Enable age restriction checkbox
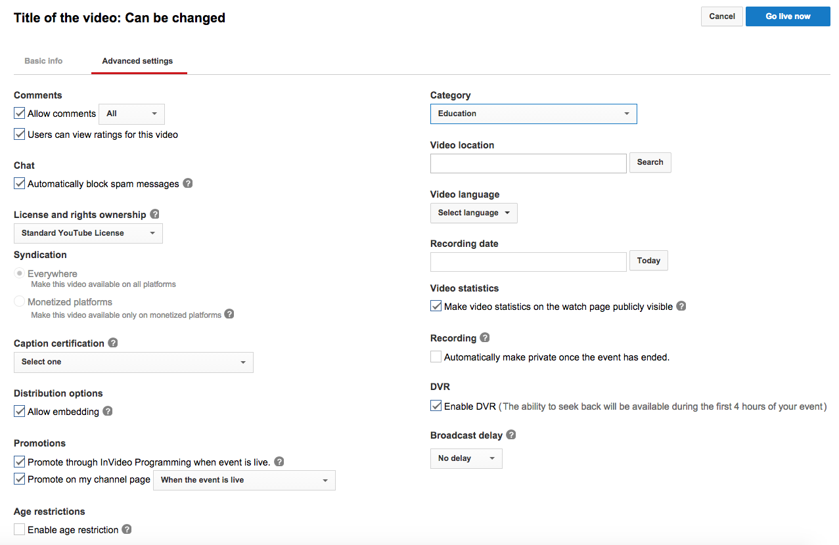Viewport: 839px width, 545px height. (x=20, y=529)
